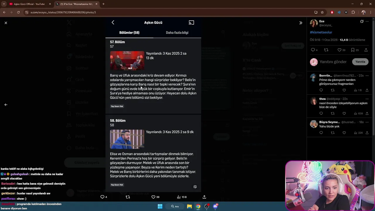The image size is (375, 211).
Task: View analytics for Berrrin's comment, 1 B
Action: click(x=358, y=90)
